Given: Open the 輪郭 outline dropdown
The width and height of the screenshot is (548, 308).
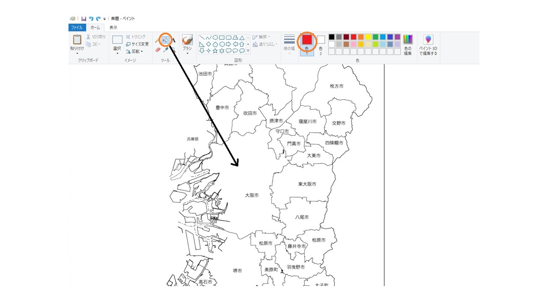Looking at the screenshot, I should (x=261, y=37).
